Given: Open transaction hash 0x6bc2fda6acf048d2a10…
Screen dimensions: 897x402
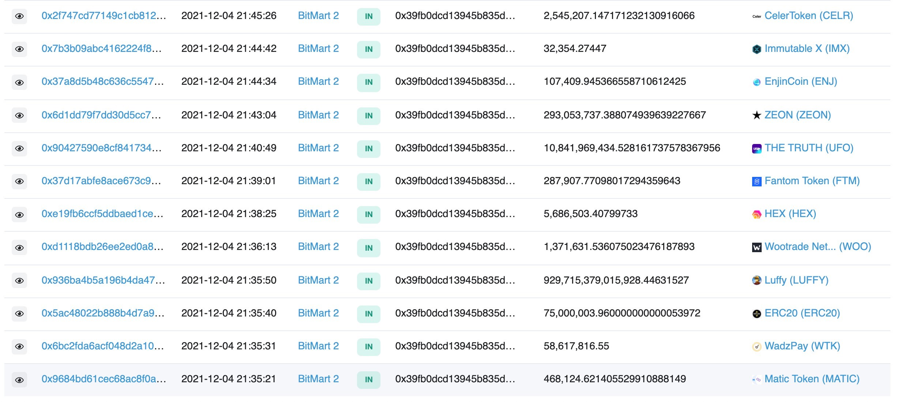Looking at the screenshot, I should click(103, 346).
